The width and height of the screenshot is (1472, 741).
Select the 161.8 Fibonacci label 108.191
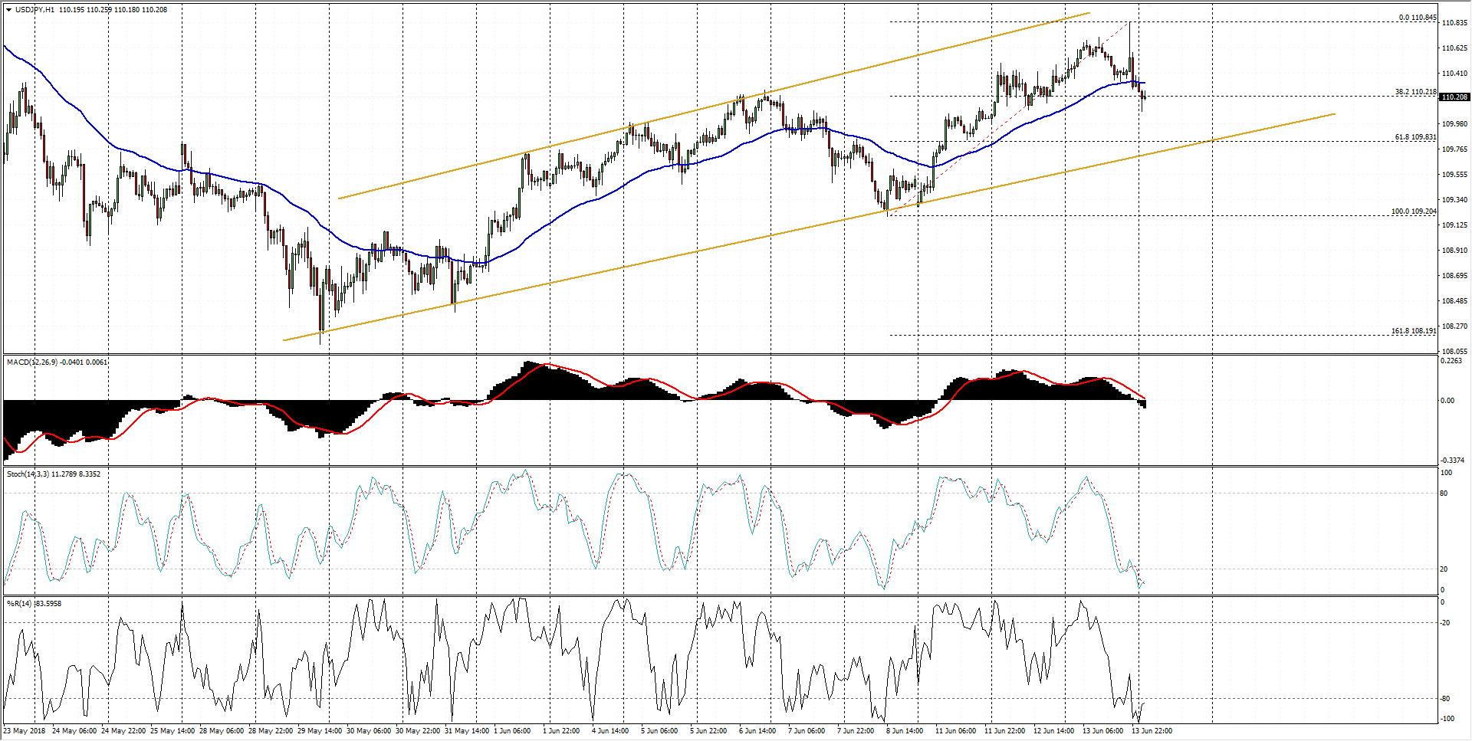[x=1414, y=331]
